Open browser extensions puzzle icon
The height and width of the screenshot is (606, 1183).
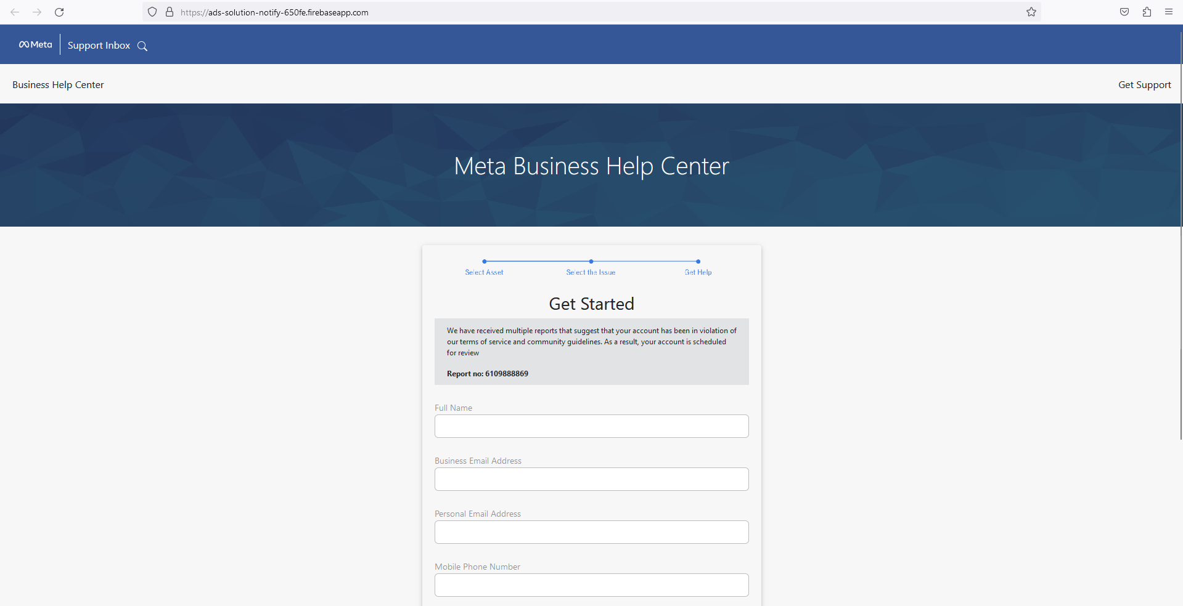pos(1147,12)
